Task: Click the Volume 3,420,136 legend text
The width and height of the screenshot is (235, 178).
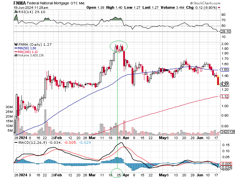Action: [x=31, y=55]
